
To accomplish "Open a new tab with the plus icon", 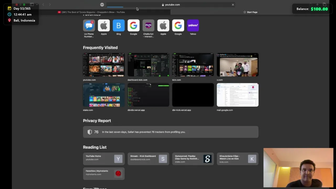I will [317, 4].
